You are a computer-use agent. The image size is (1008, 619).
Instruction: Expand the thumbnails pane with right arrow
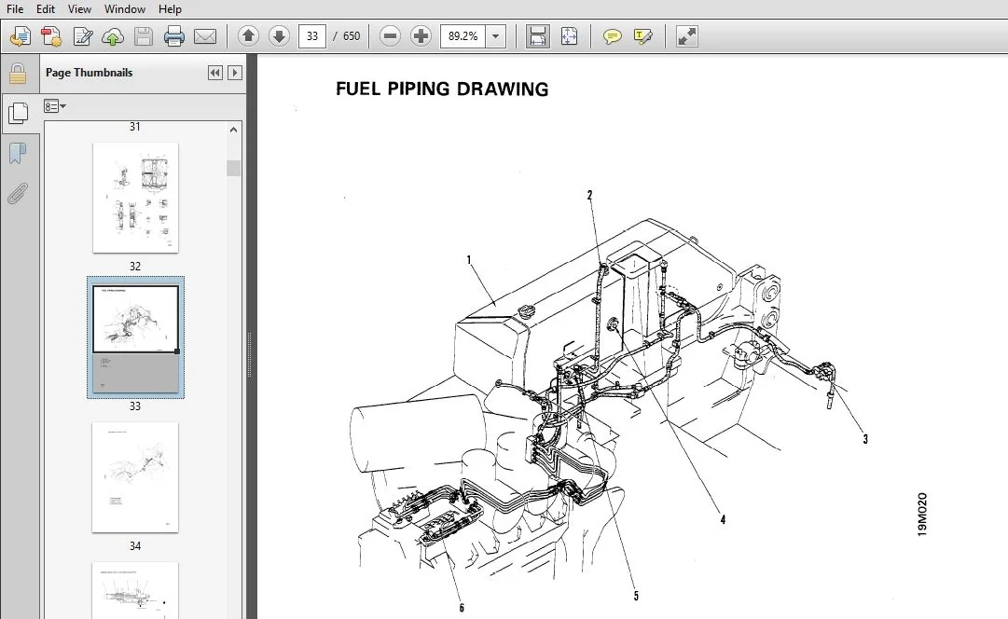(235, 73)
